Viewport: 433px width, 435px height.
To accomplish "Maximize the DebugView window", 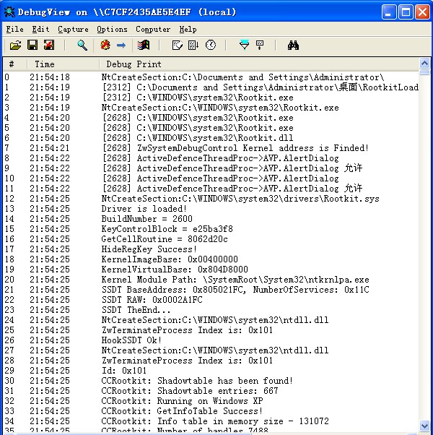I will 406,12.
